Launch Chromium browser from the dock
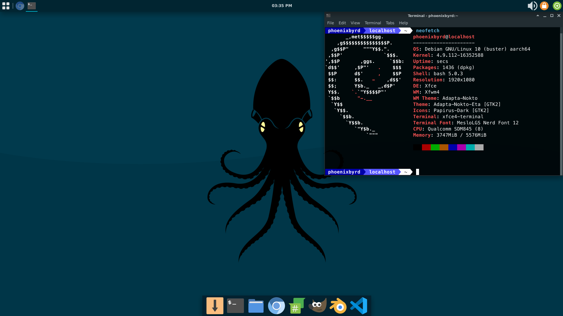The height and width of the screenshot is (316, 563). 276,306
